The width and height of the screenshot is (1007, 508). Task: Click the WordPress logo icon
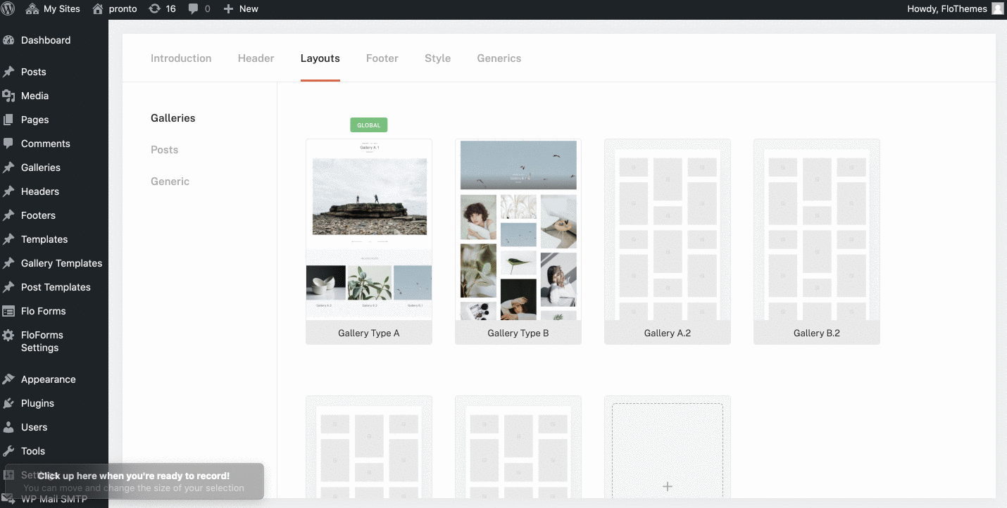click(8, 9)
